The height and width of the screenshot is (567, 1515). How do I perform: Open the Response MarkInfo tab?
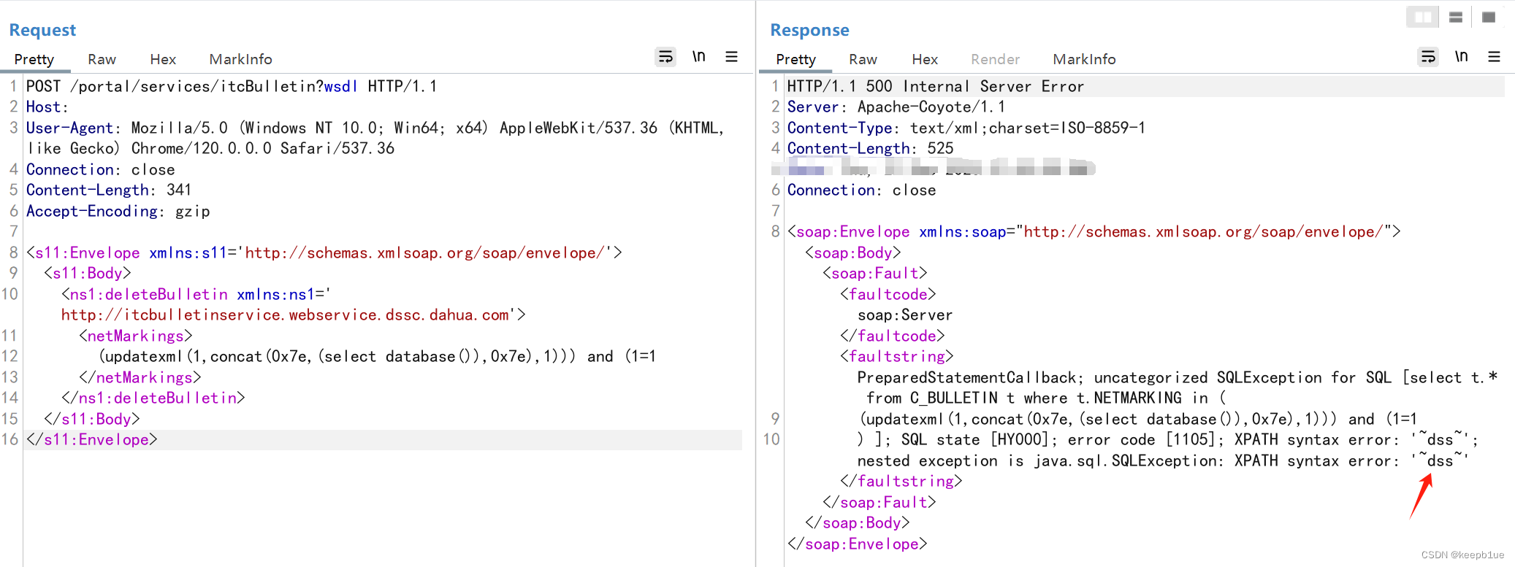(x=1084, y=59)
